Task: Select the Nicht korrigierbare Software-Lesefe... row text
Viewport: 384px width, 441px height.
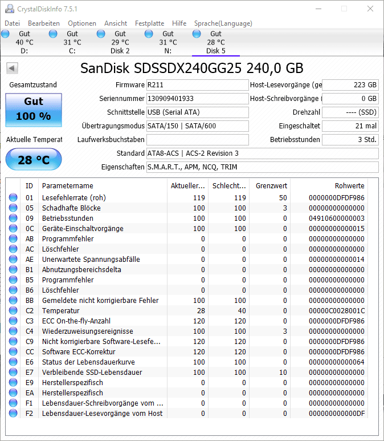Action: 101,341
